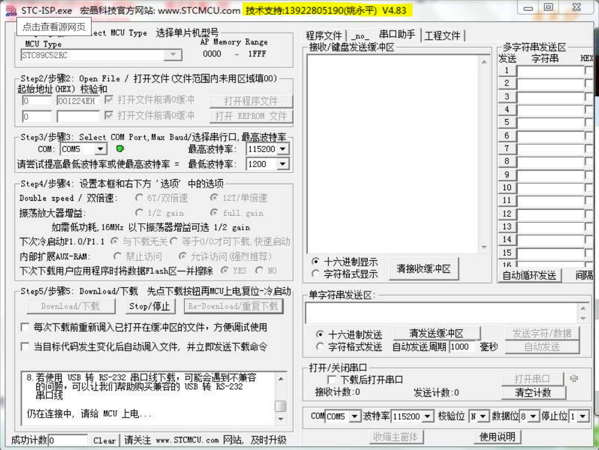Click the 清接收缓冲区 button
Viewport: 599px width, 450px height.
423,269
